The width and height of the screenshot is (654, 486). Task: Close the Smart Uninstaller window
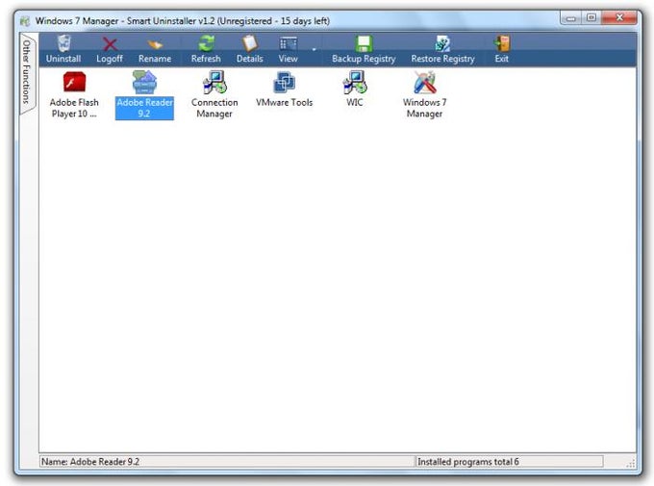coord(619,18)
